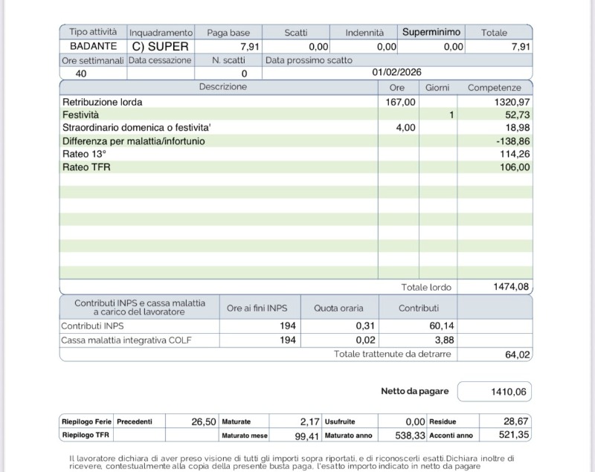Click the Riepilogo Ferie label
Image resolution: width=595 pixels, height=472 pixels.
pyautogui.click(x=86, y=421)
